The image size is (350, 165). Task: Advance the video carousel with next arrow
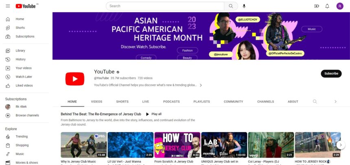point(341,145)
